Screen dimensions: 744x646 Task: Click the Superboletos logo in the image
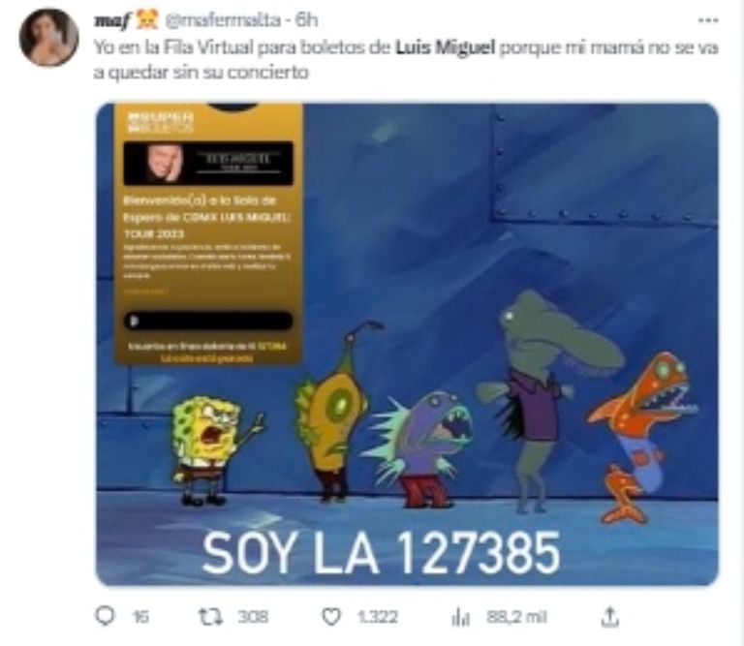tap(161, 122)
